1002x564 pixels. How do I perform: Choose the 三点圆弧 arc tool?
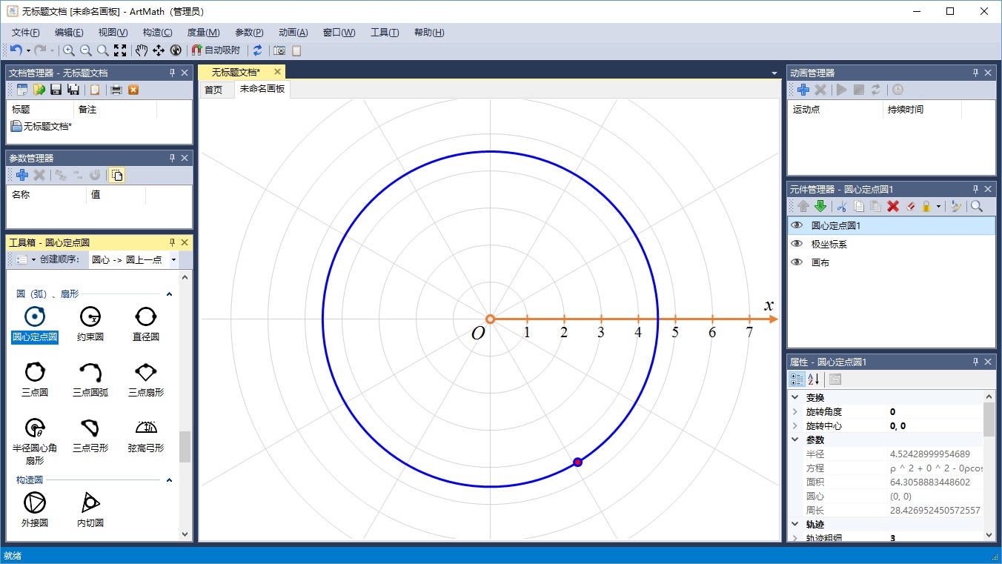pyautogui.click(x=90, y=373)
